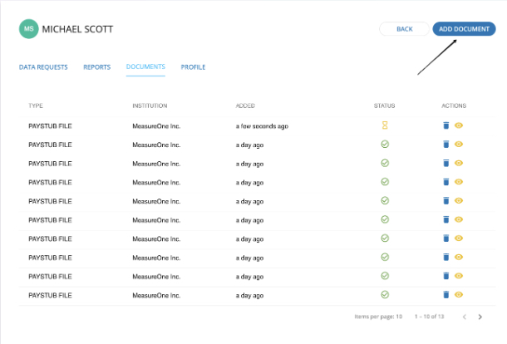The width and height of the screenshot is (507, 344).
Task: Click eye icon in ninth table row
Action: point(459,276)
